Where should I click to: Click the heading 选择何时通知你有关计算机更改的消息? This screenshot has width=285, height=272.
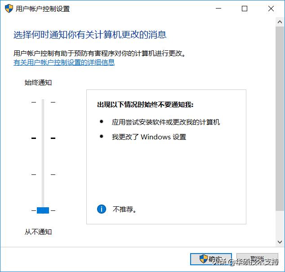(x=90, y=35)
